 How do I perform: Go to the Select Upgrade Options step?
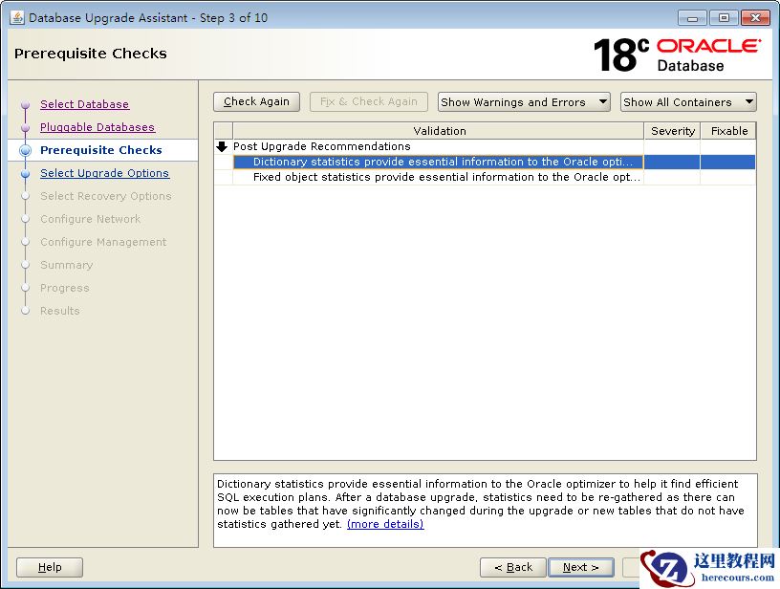pyautogui.click(x=104, y=173)
